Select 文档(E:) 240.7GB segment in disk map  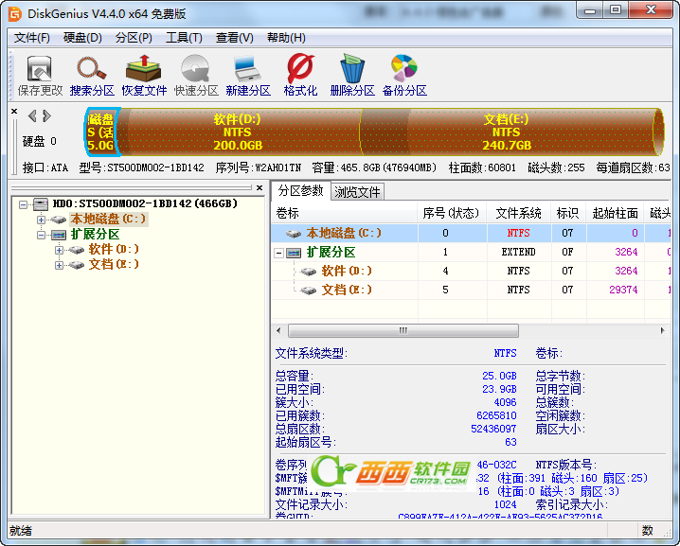pyautogui.click(x=507, y=132)
